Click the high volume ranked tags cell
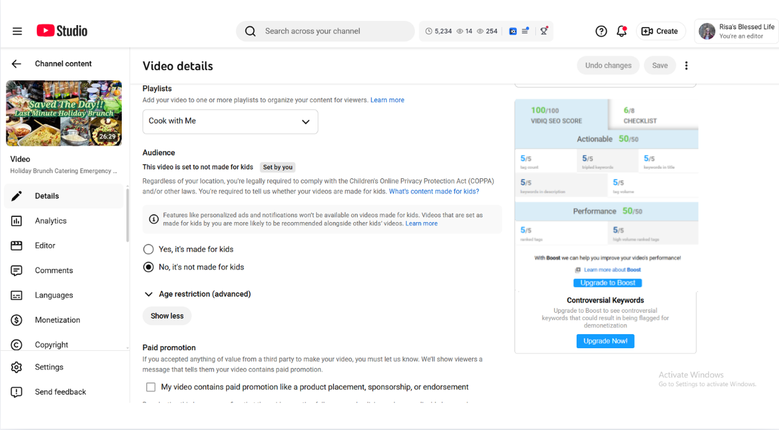The height and width of the screenshot is (430, 779). (653, 233)
